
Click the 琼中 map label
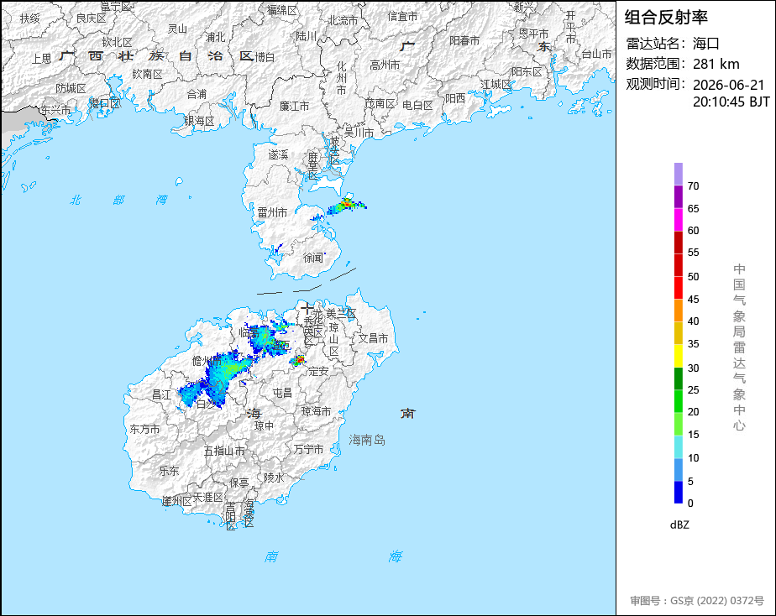click(x=264, y=425)
